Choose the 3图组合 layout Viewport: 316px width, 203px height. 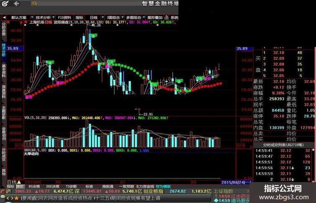point(113,17)
